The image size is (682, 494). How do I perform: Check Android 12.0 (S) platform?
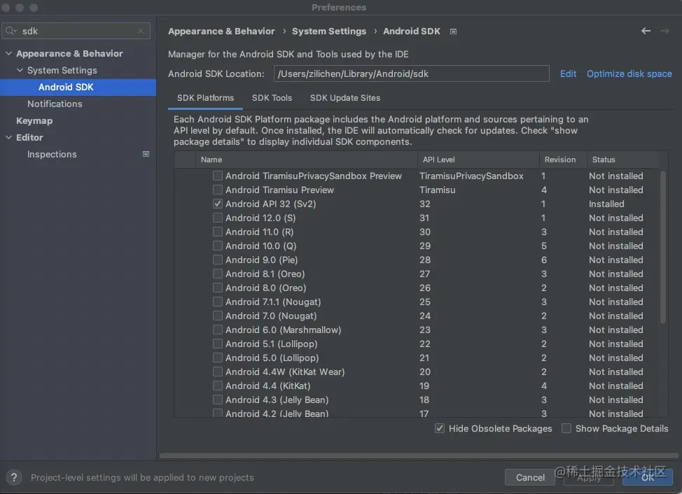[x=218, y=218]
